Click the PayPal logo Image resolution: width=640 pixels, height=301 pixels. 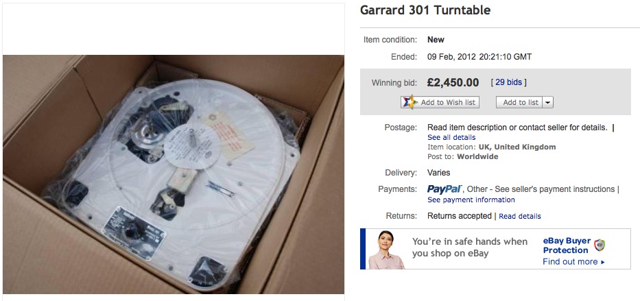pos(444,189)
